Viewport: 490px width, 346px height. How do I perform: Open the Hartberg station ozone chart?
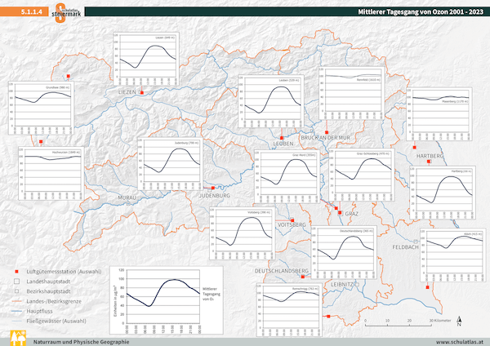pos(443,193)
